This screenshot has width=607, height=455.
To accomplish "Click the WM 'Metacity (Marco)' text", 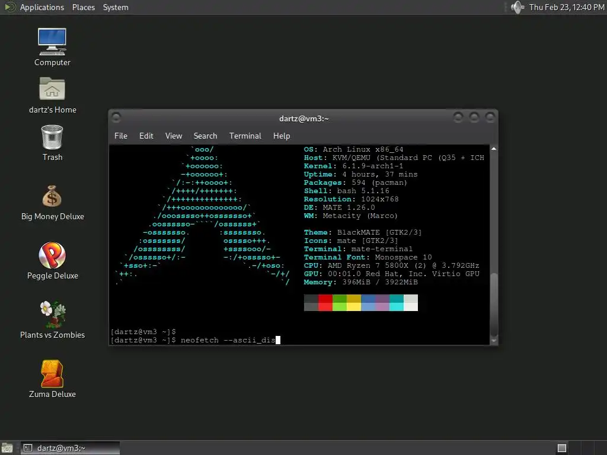I will point(360,216).
